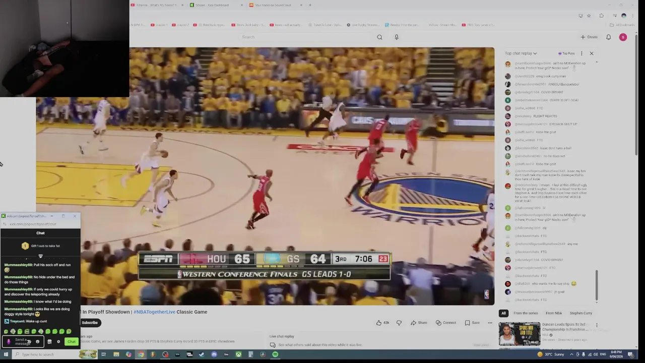
Task: Expand the Kick gift leaderboard arrow
Action: pyautogui.click(x=40, y=256)
